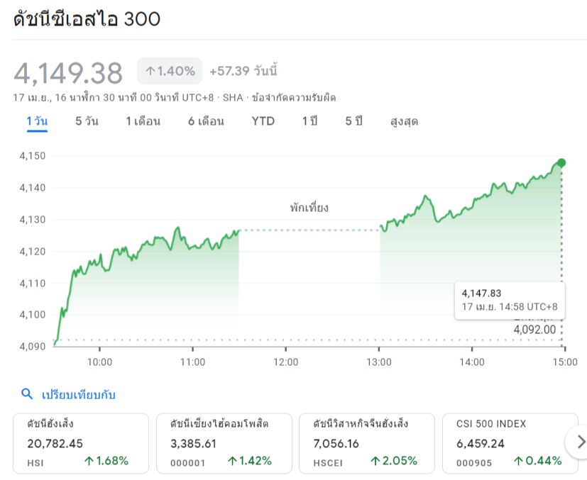This screenshot has height=480, width=587.
Task: Open the CSI 500 INDEX card
Action: tap(508, 443)
